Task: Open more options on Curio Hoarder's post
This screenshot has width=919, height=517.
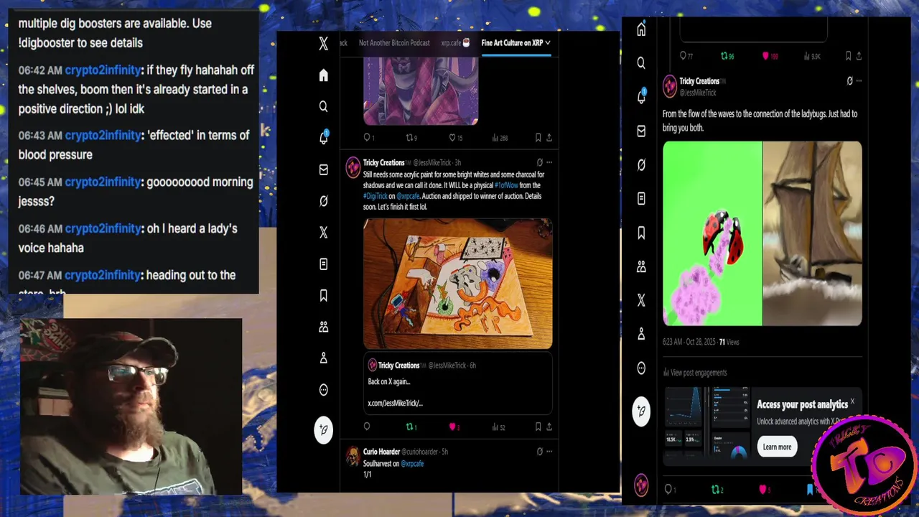Action: pyautogui.click(x=549, y=452)
